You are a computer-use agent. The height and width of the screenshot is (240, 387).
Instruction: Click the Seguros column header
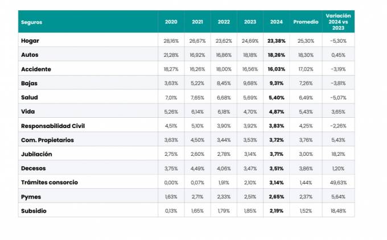32,22
